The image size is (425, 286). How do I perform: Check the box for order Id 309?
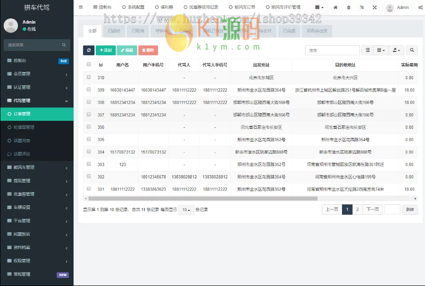tap(89, 89)
